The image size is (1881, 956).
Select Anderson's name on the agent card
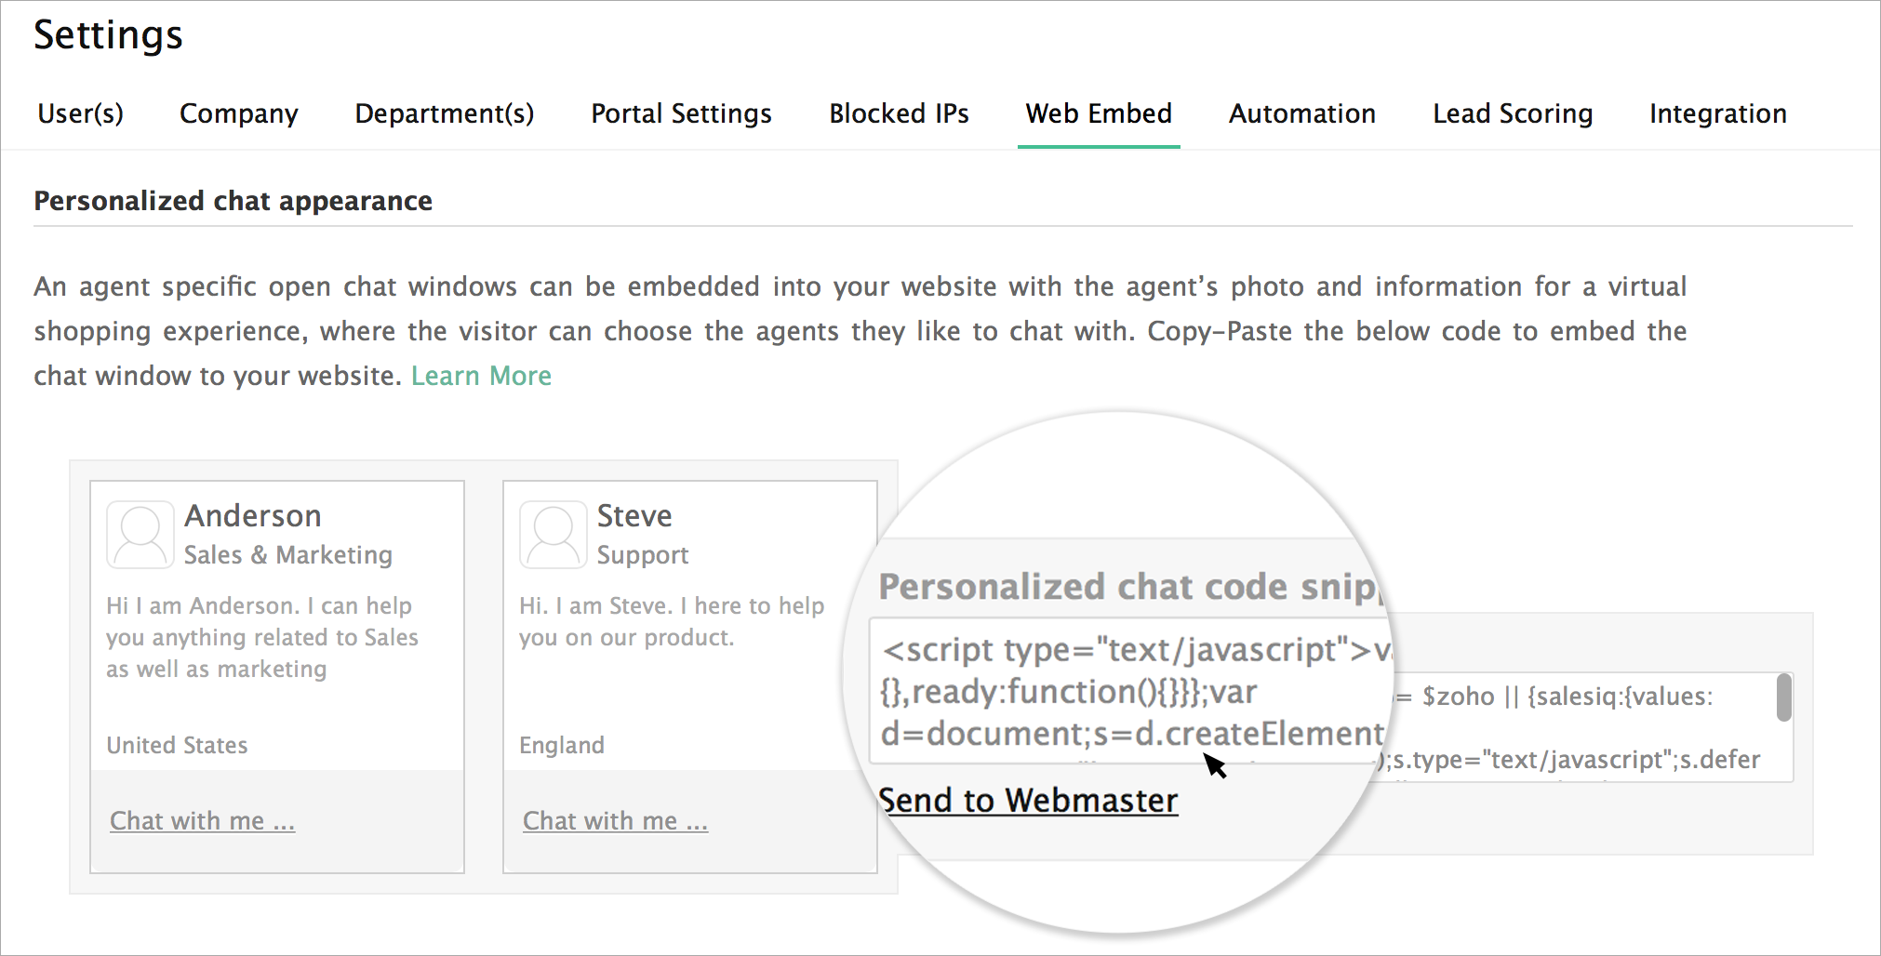pos(253,515)
